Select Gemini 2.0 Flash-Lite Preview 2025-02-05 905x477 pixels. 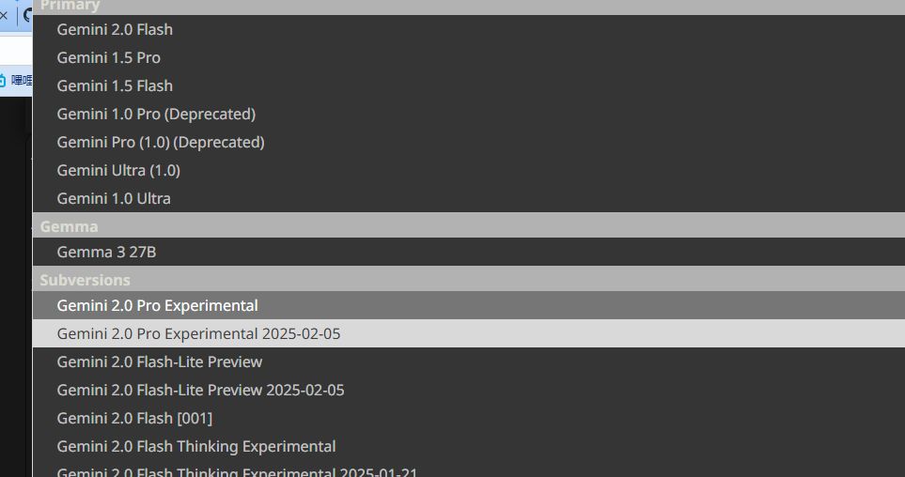[200, 390]
